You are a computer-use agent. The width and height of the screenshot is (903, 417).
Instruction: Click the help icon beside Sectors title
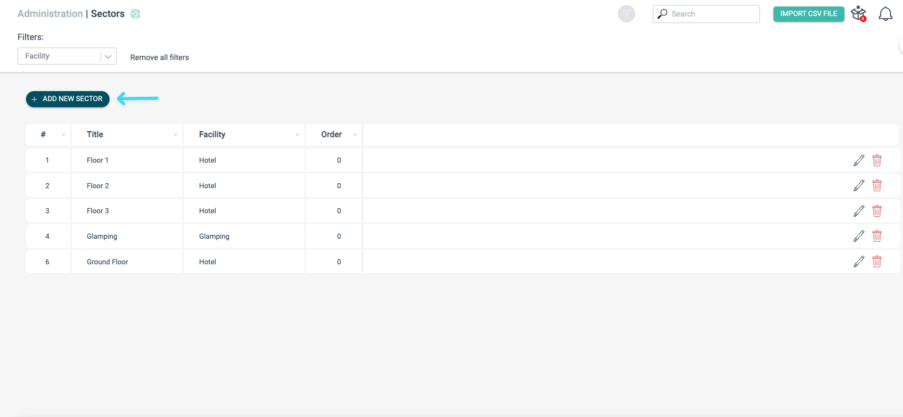(136, 14)
